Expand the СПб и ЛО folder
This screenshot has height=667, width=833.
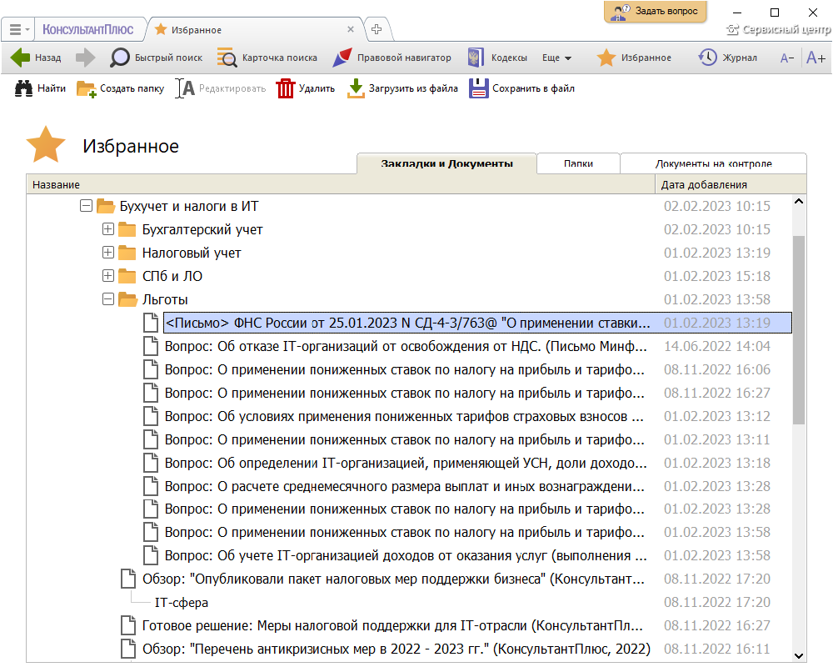107,276
